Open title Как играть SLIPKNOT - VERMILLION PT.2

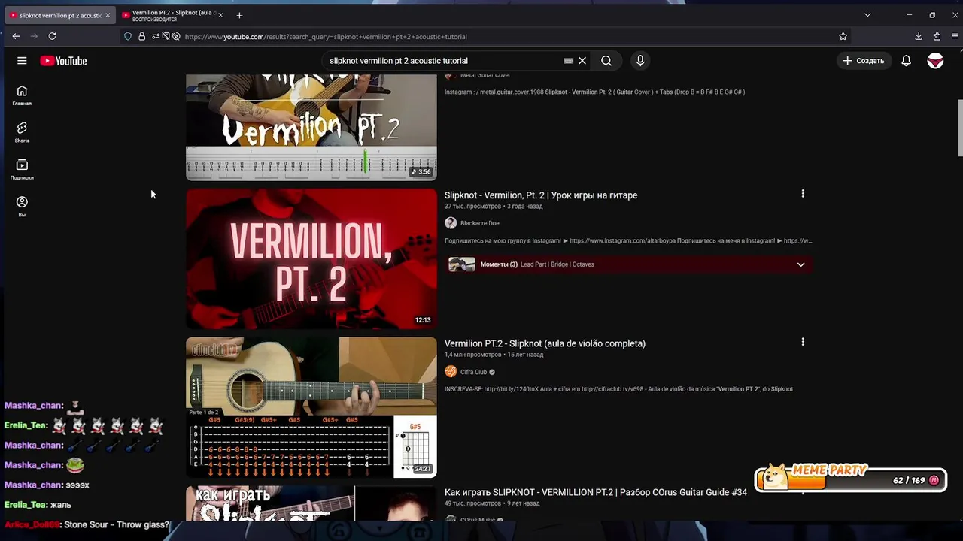coord(596,492)
